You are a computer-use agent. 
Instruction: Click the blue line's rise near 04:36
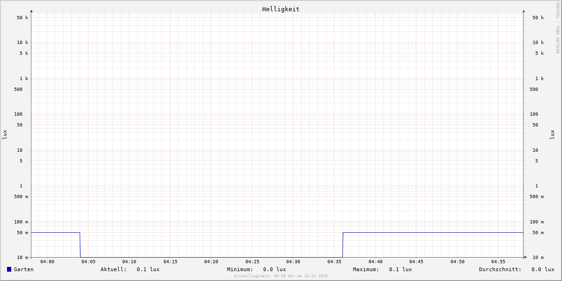[x=343, y=245]
